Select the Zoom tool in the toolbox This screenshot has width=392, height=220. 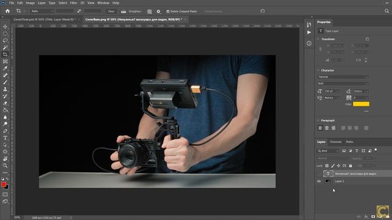[5, 166]
